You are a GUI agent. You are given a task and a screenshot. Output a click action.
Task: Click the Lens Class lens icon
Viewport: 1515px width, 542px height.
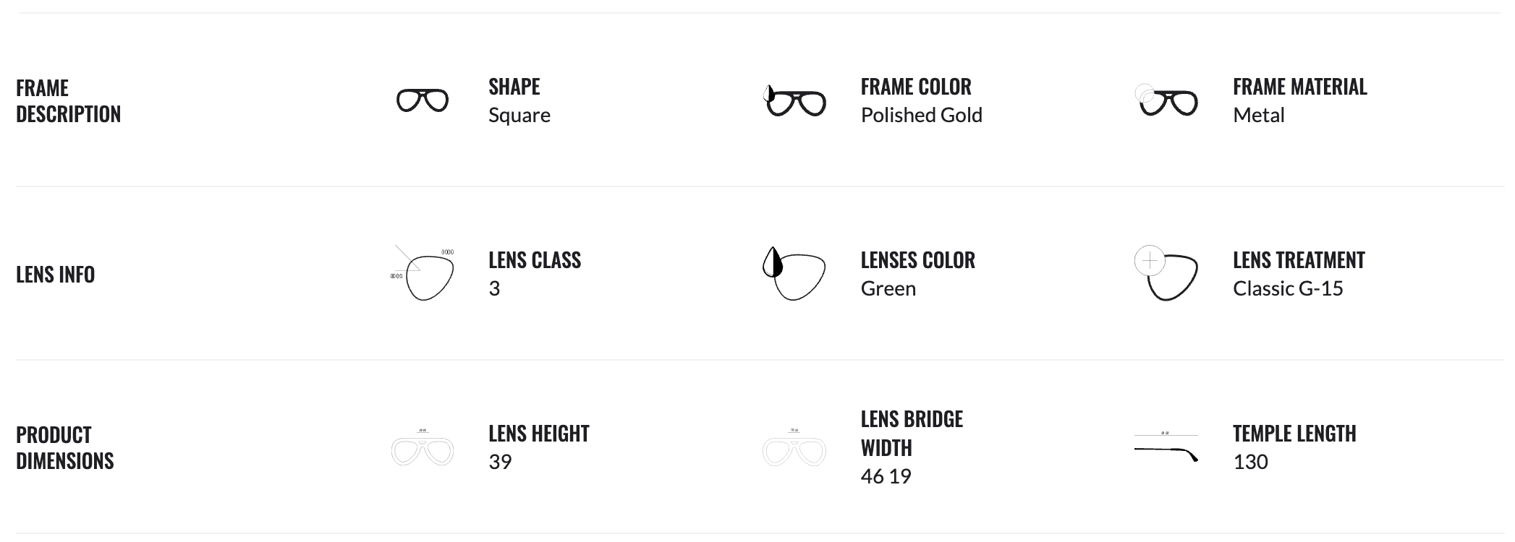(424, 273)
